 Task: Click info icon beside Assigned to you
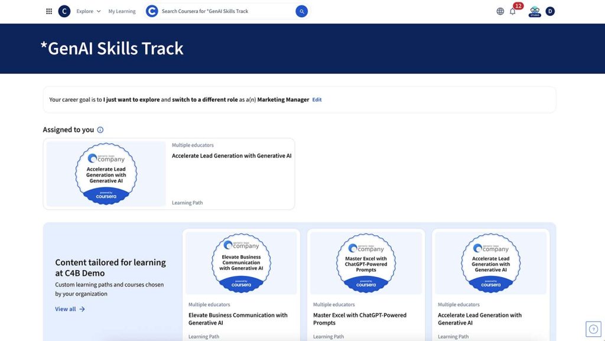tap(100, 130)
